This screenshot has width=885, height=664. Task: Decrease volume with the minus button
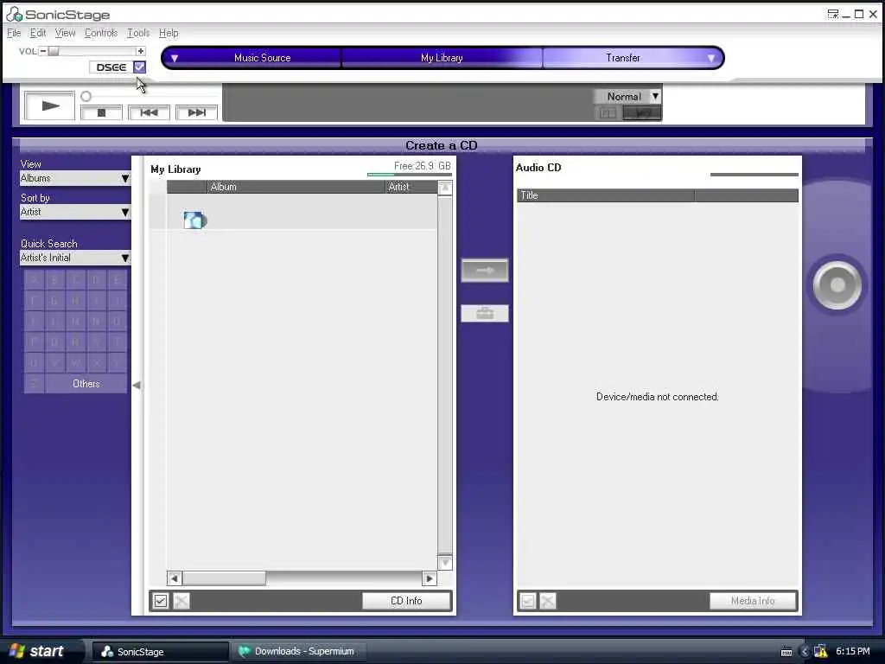43,51
